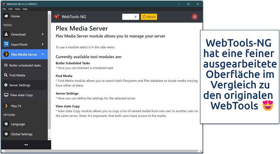This screenshot has height=154, width=280.
Task: Open Global Settings in the sidebar
Action: pyautogui.click(x=22, y=134)
